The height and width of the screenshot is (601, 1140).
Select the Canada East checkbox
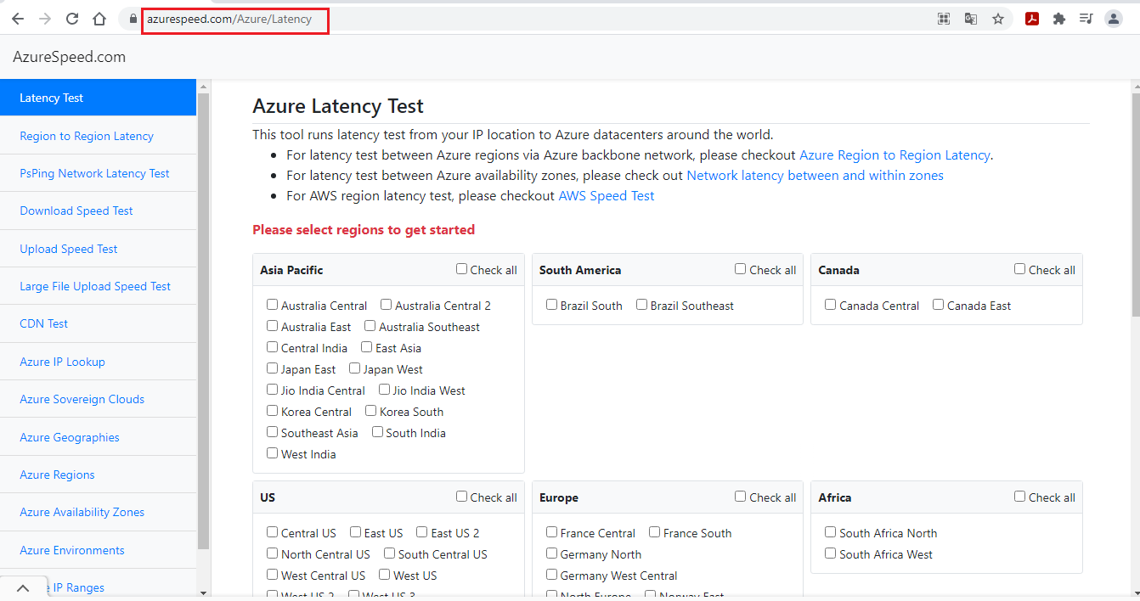[x=938, y=305]
